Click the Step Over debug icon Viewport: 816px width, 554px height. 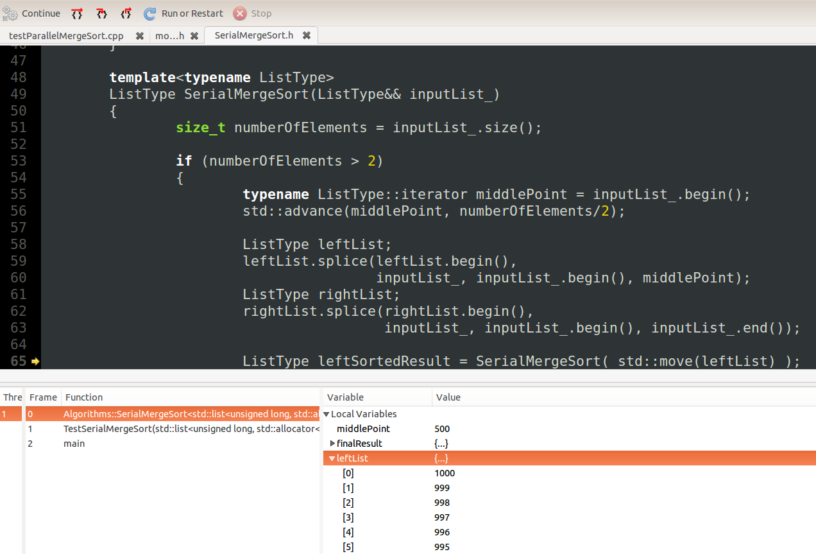pos(76,13)
